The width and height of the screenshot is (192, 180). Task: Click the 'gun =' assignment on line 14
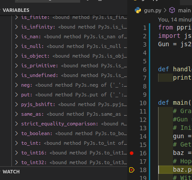coord(182,136)
